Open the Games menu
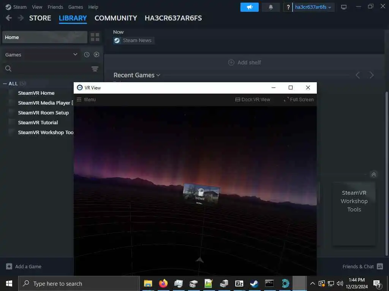 [x=76, y=7]
